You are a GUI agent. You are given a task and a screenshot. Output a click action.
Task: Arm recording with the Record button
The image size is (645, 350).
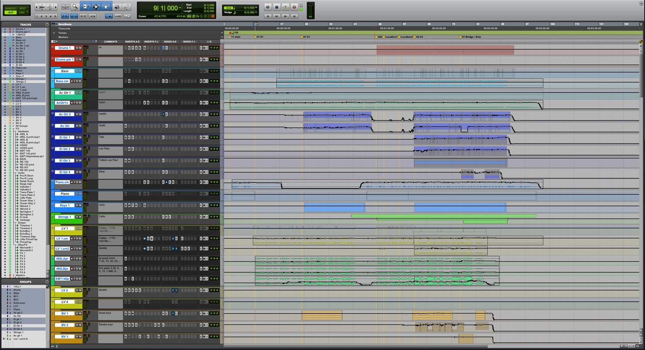coord(294,7)
